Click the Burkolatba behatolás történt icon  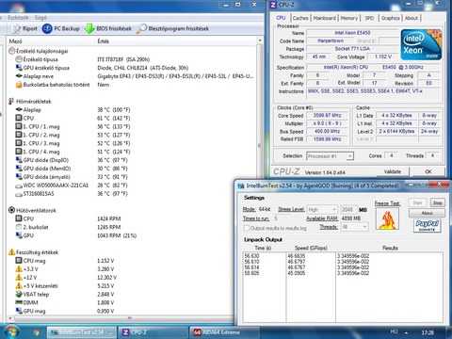19,85
